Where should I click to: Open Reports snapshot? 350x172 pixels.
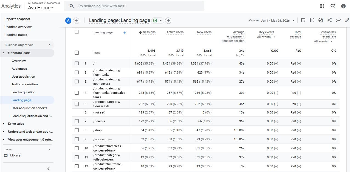[18, 19]
